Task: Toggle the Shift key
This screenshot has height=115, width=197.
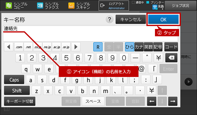Action: pos(17,90)
